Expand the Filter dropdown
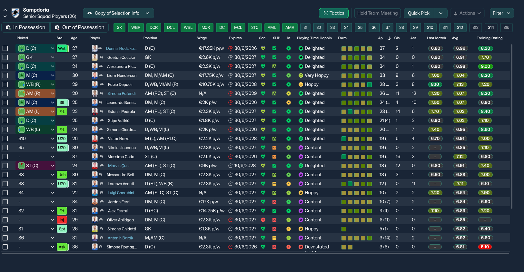The height and width of the screenshot is (272, 524). pos(501,13)
